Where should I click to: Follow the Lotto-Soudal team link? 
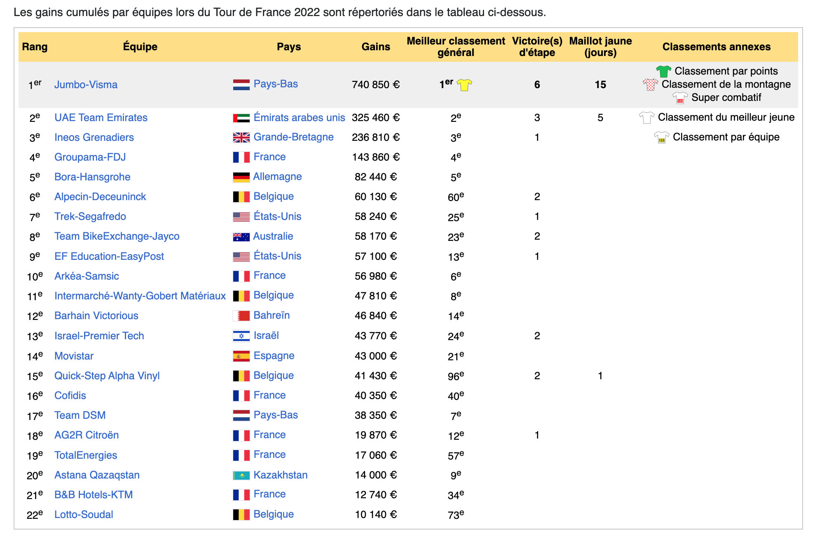point(84,515)
